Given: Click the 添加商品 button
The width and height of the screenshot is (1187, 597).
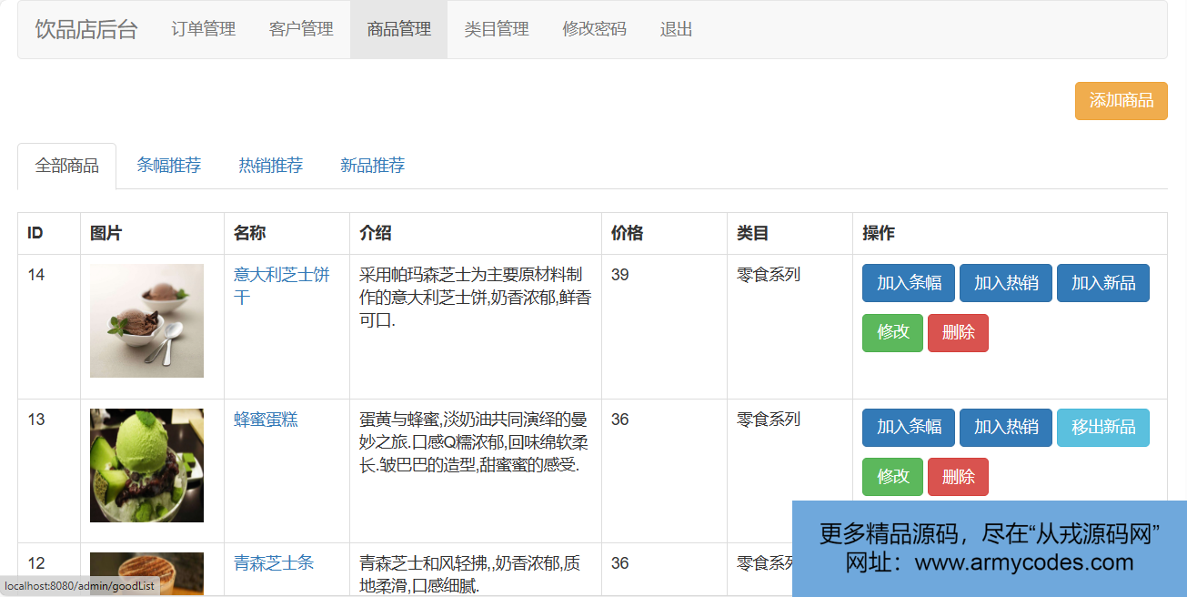Looking at the screenshot, I should point(1121,101).
